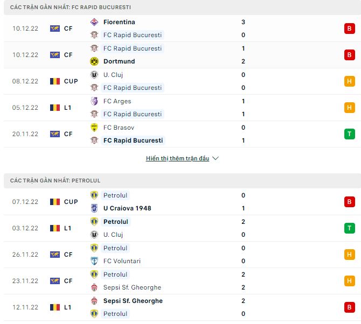
Task: Click the U Craiova 1948 crest
Action: (x=94, y=208)
